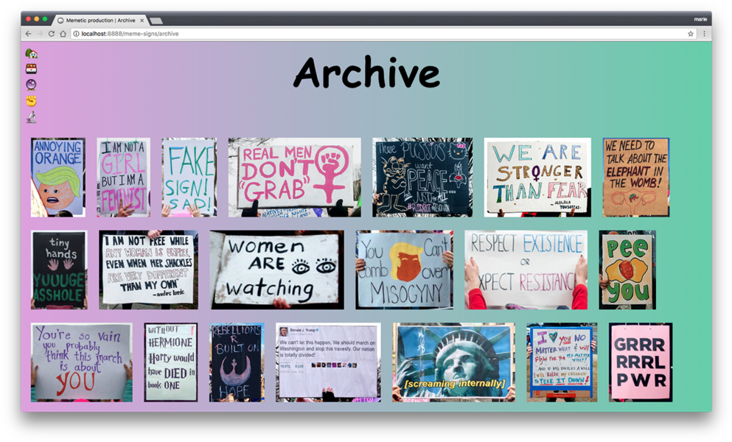Select the Real Men Don't Grab sign
The width and height of the screenshot is (732, 442).
pos(294,178)
